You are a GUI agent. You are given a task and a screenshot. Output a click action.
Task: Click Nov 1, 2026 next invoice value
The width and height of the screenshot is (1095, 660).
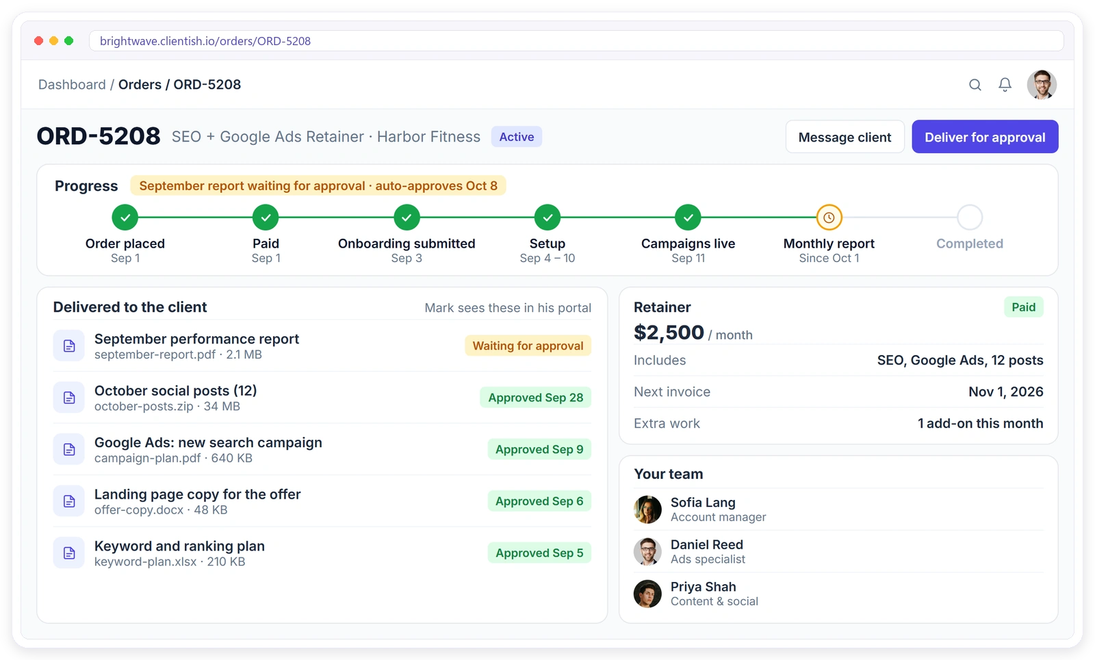(1005, 392)
